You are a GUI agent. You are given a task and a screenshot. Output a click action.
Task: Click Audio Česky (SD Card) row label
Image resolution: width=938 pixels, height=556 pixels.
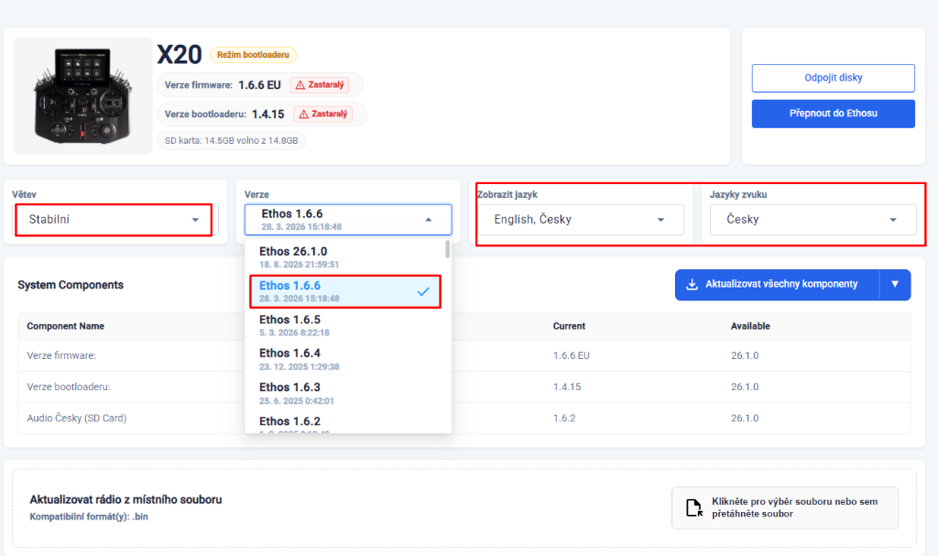77,418
